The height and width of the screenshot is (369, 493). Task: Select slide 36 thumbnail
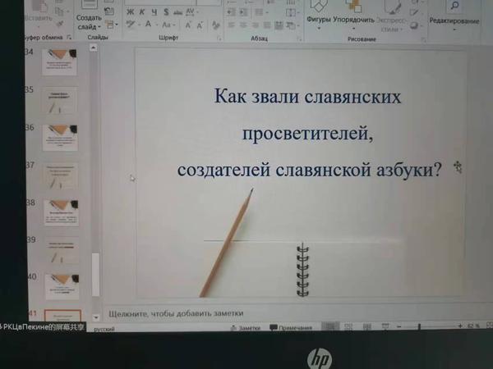pyautogui.click(x=61, y=136)
